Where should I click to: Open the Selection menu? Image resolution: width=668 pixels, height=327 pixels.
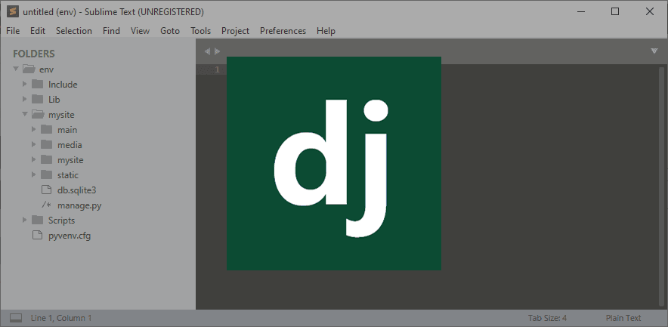click(x=74, y=31)
